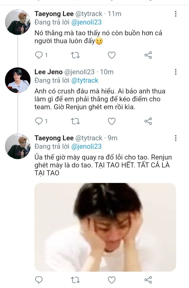The width and height of the screenshot is (189, 288).
Task: Like Lee Jeno's tweet
Action: [112, 121]
